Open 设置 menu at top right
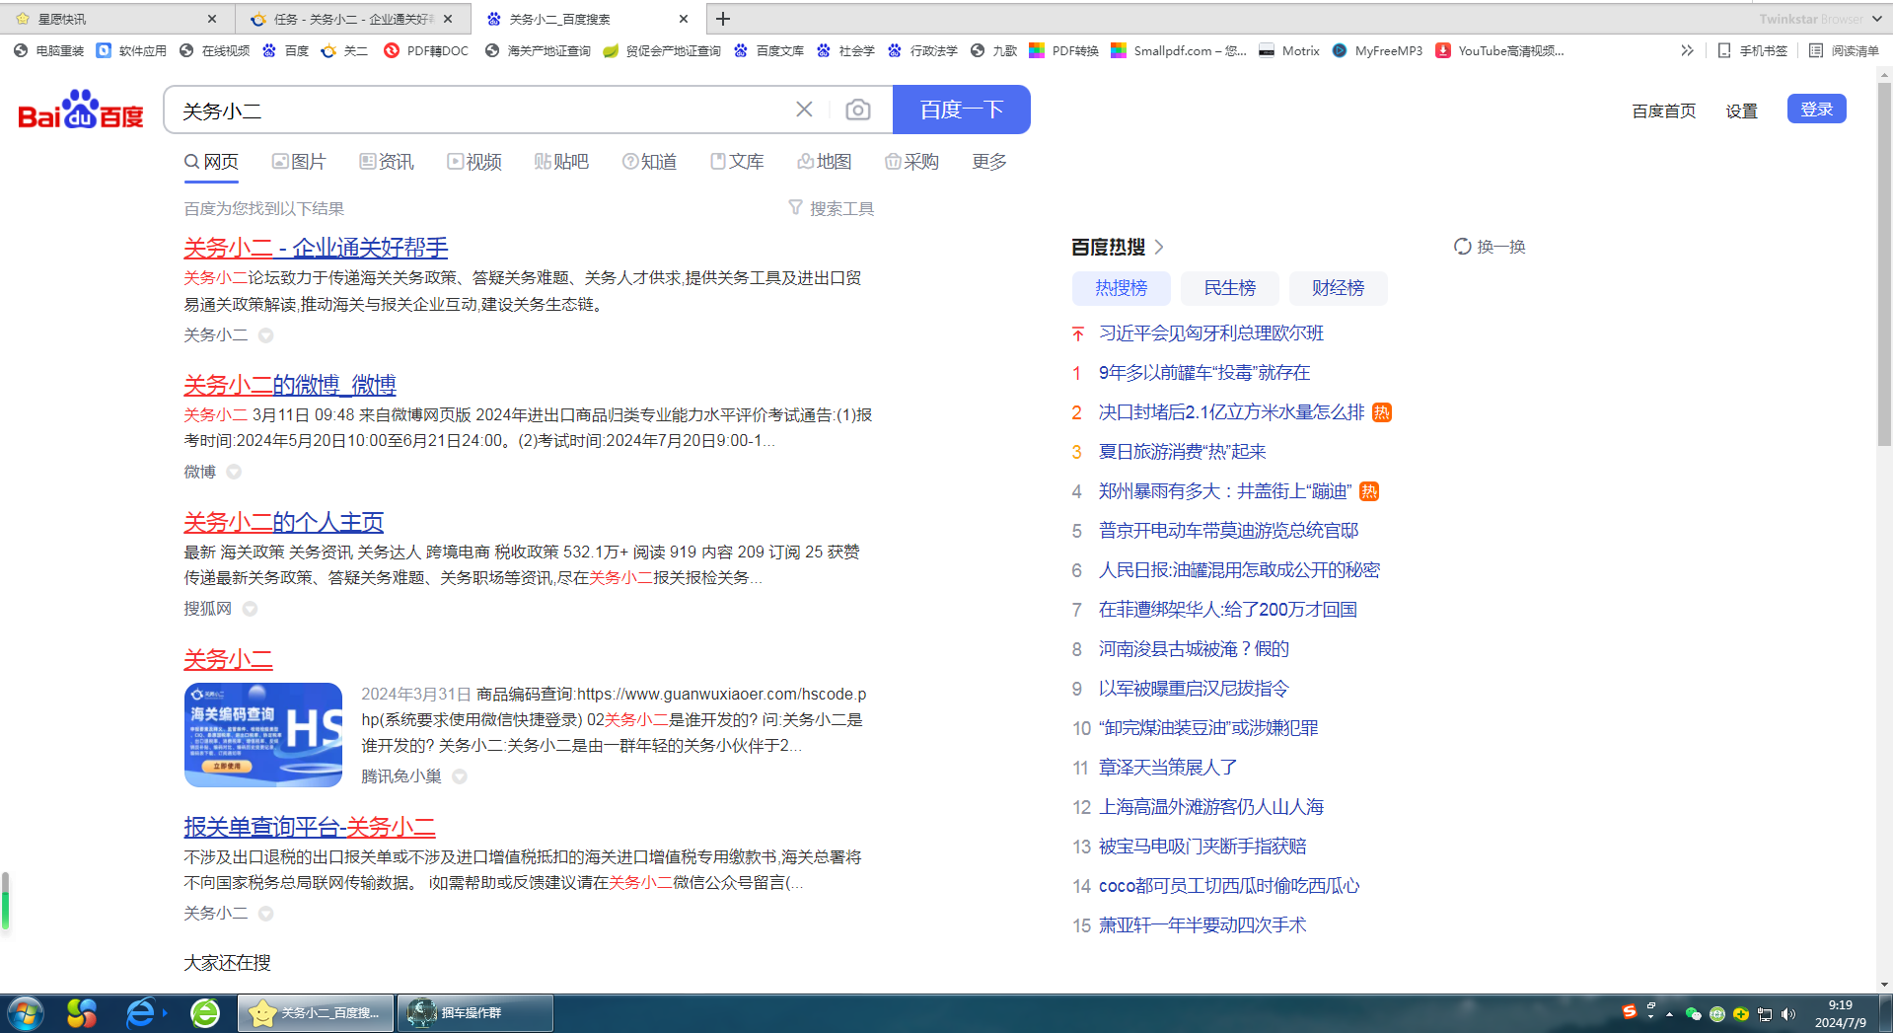The width and height of the screenshot is (1893, 1033). pos(1742,111)
